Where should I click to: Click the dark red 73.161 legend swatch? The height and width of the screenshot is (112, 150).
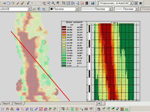64,27
